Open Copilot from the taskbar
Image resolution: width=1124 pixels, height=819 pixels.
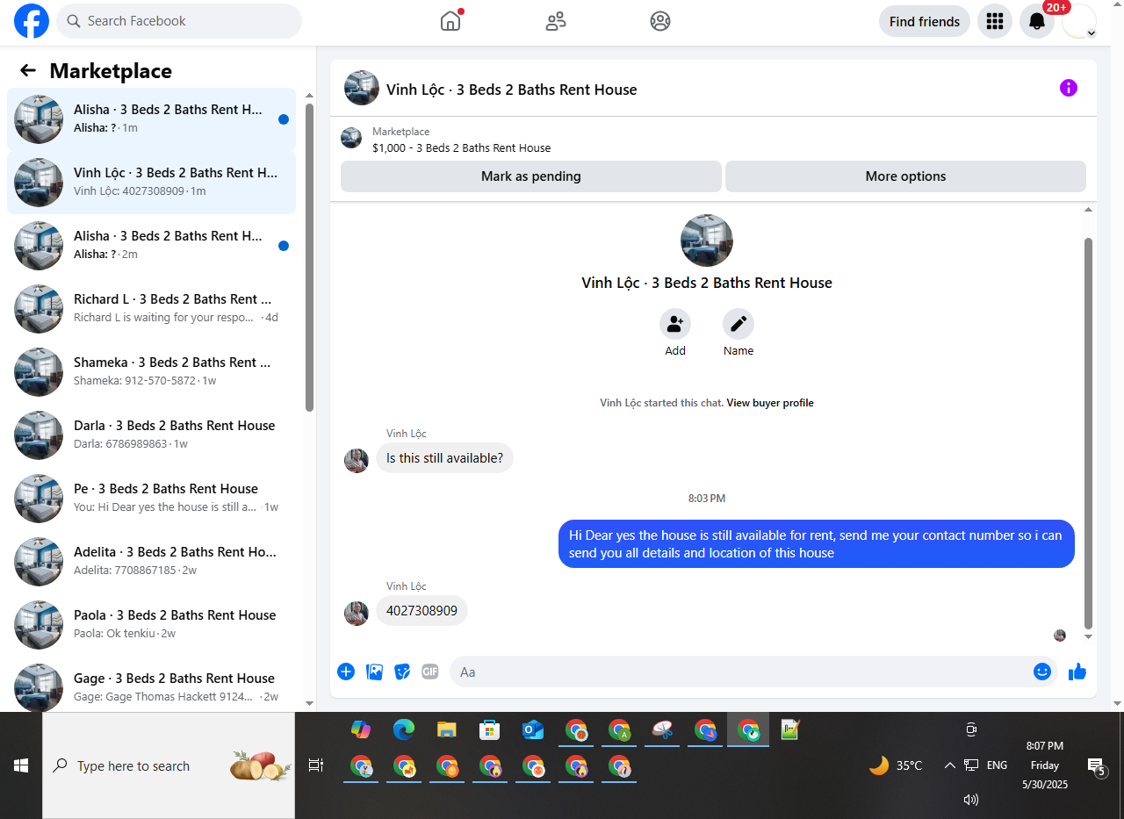coord(361,729)
